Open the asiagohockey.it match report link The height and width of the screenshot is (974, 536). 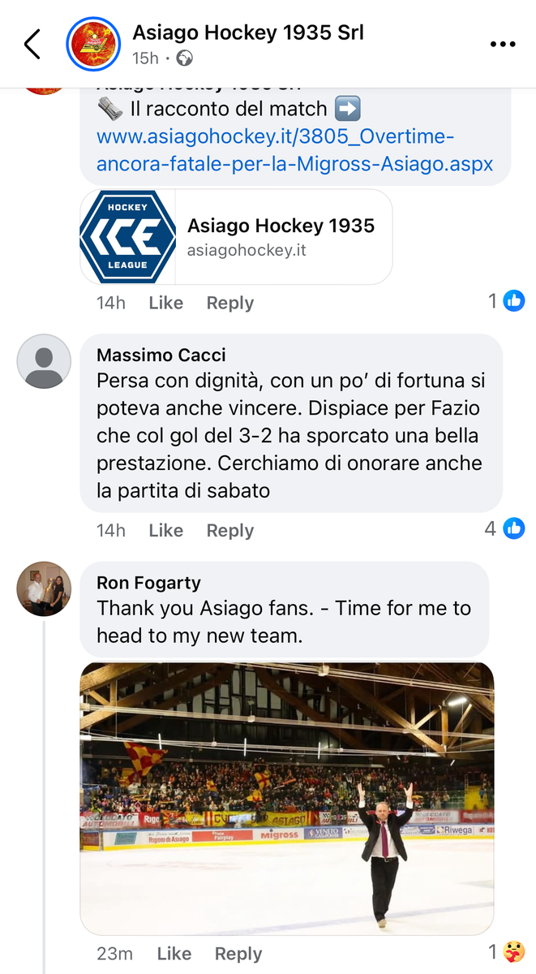coord(294,150)
